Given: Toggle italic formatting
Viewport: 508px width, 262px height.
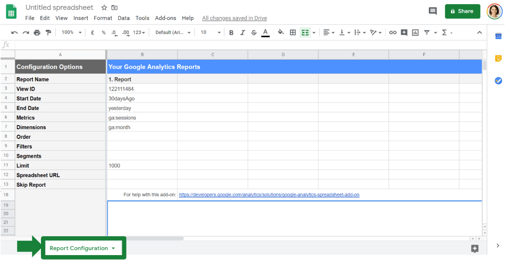Looking at the screenshot, I should point(242,33).
